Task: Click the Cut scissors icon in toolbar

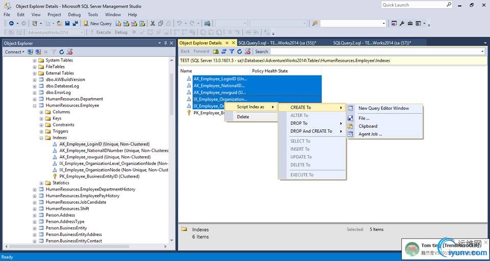Action: pyautogui.click(x=152, y=23)
